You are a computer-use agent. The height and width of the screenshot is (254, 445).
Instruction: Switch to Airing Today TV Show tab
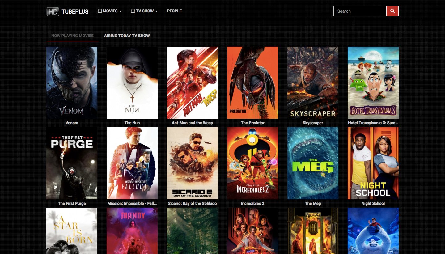[x=127, y=36]
